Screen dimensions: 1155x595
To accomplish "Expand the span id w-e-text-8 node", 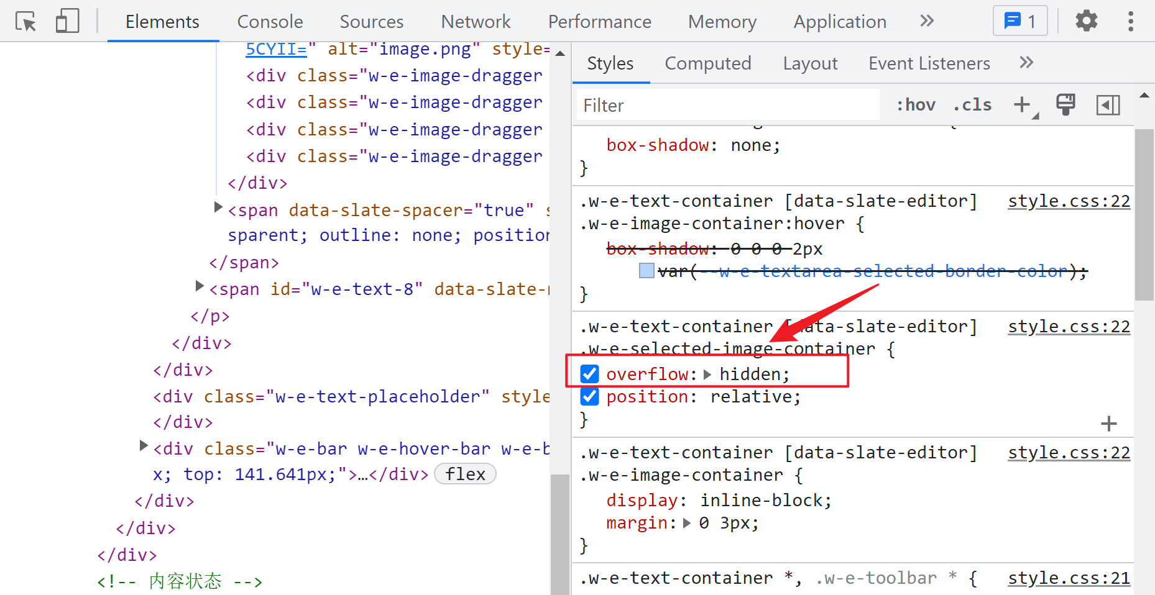I will [200, 286].
